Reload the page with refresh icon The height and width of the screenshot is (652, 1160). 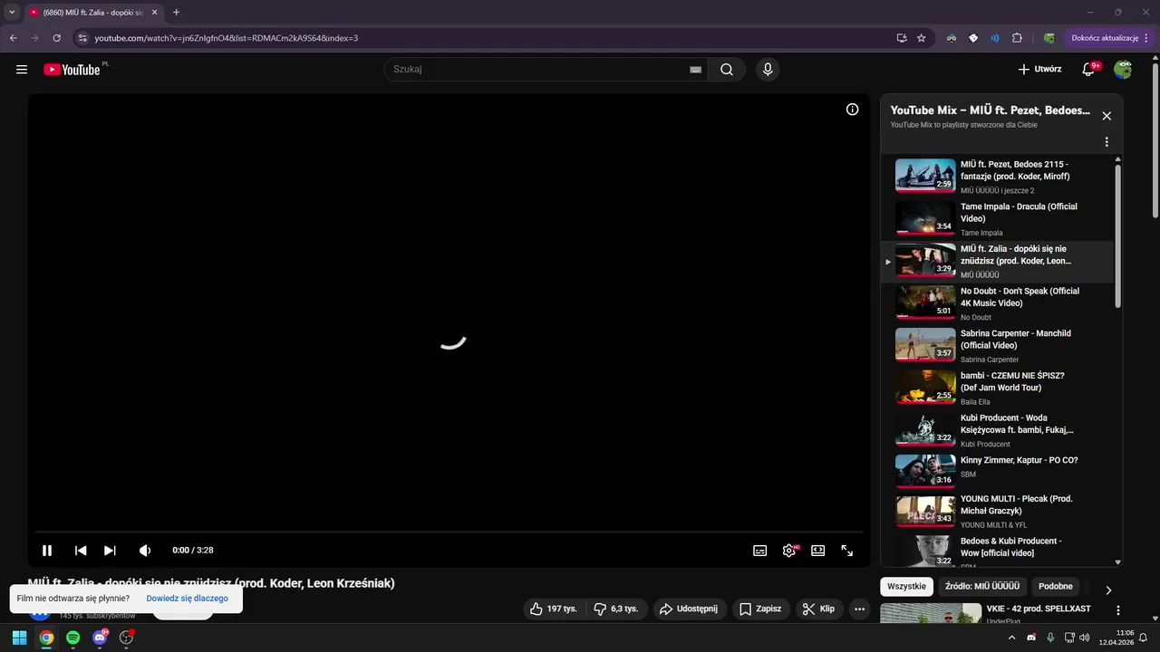[56, 38]
